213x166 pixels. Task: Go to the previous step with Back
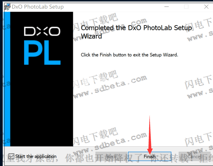coord(111,157)
